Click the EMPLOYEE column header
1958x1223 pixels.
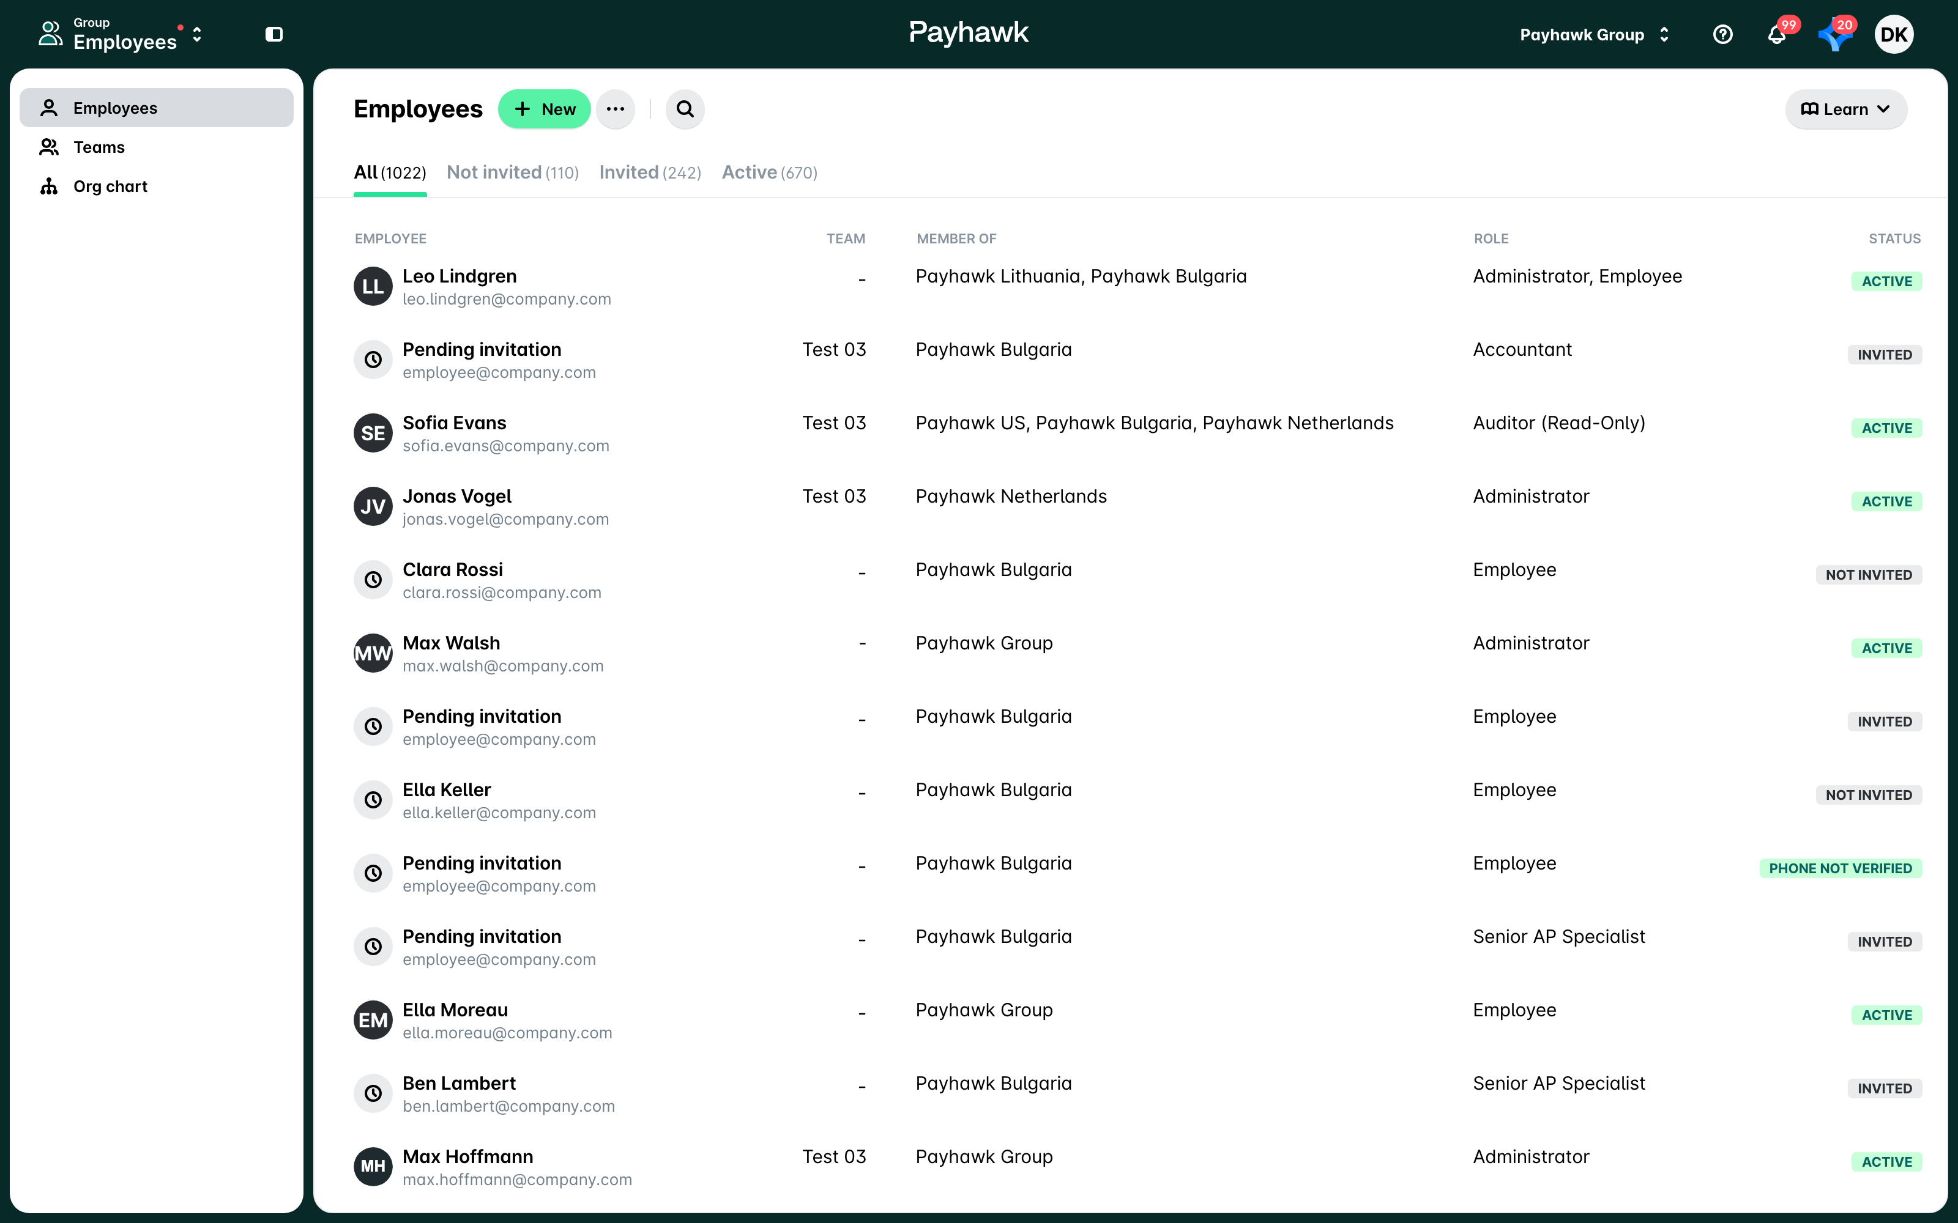[x=390, y=238]
